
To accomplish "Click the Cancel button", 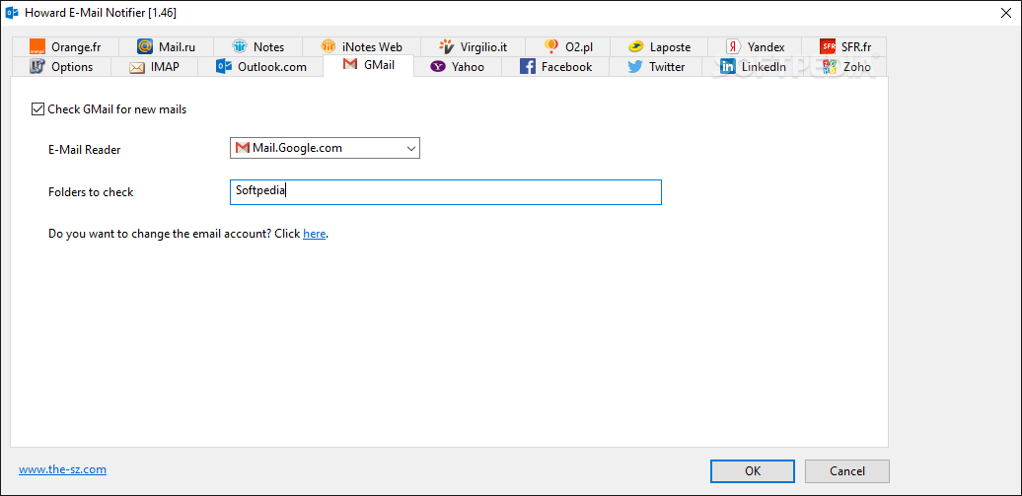I will click(846, 470).
